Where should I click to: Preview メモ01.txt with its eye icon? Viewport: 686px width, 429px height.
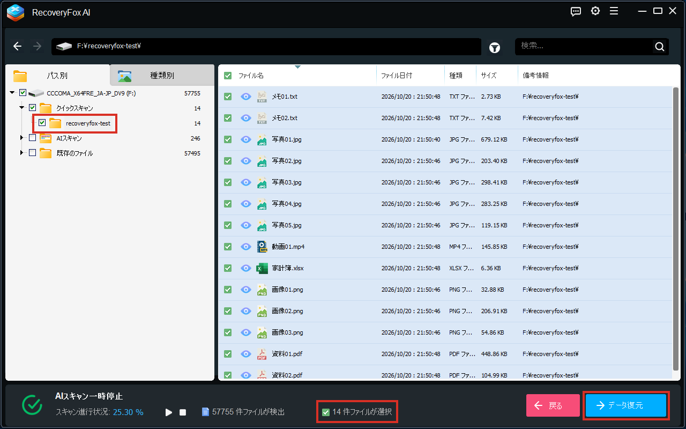tap(246, 97)
